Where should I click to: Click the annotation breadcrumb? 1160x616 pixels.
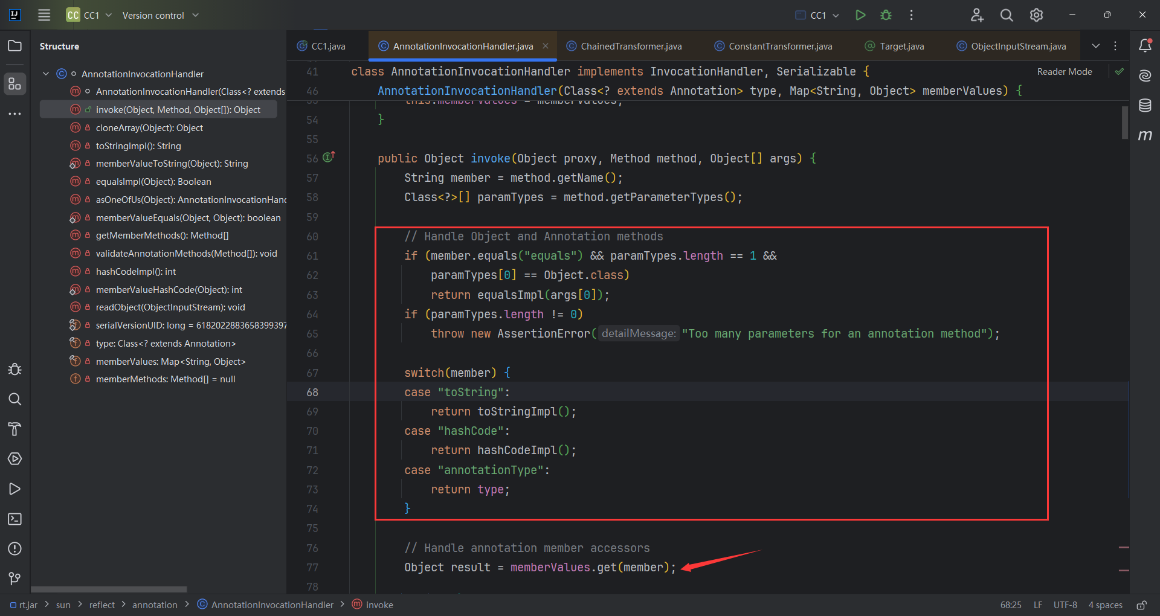(155, 605)
